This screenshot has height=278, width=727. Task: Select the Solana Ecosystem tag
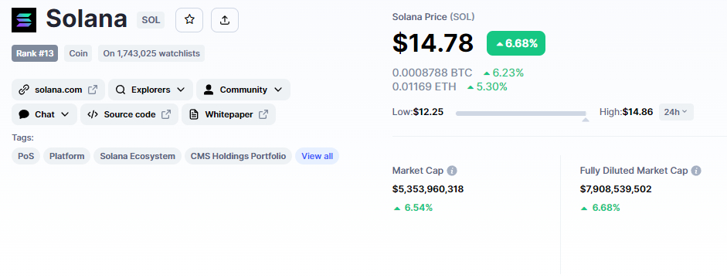coord(138,156)
